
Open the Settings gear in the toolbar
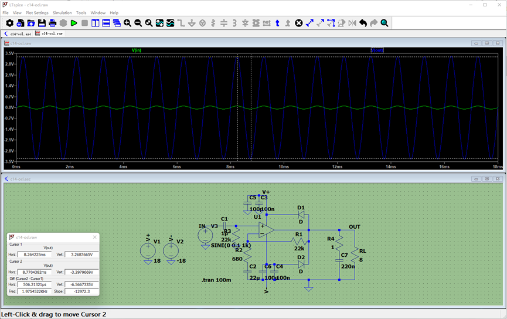[10, 23]
